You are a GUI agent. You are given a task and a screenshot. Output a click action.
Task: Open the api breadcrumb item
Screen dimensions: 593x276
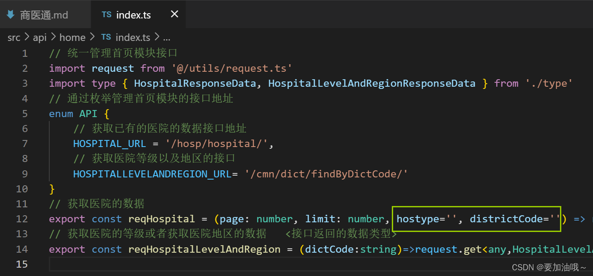pyautogui.click(x=40, y=37)
